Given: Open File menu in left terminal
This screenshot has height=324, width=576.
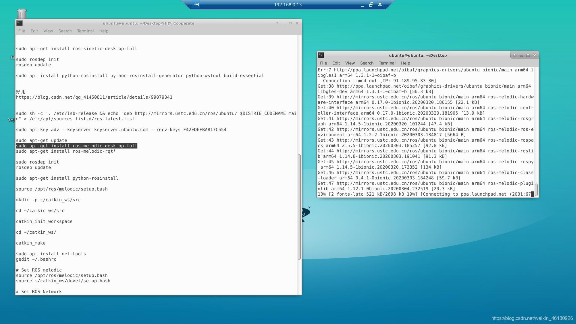Looking at the screenshot, I should [22, 31].
